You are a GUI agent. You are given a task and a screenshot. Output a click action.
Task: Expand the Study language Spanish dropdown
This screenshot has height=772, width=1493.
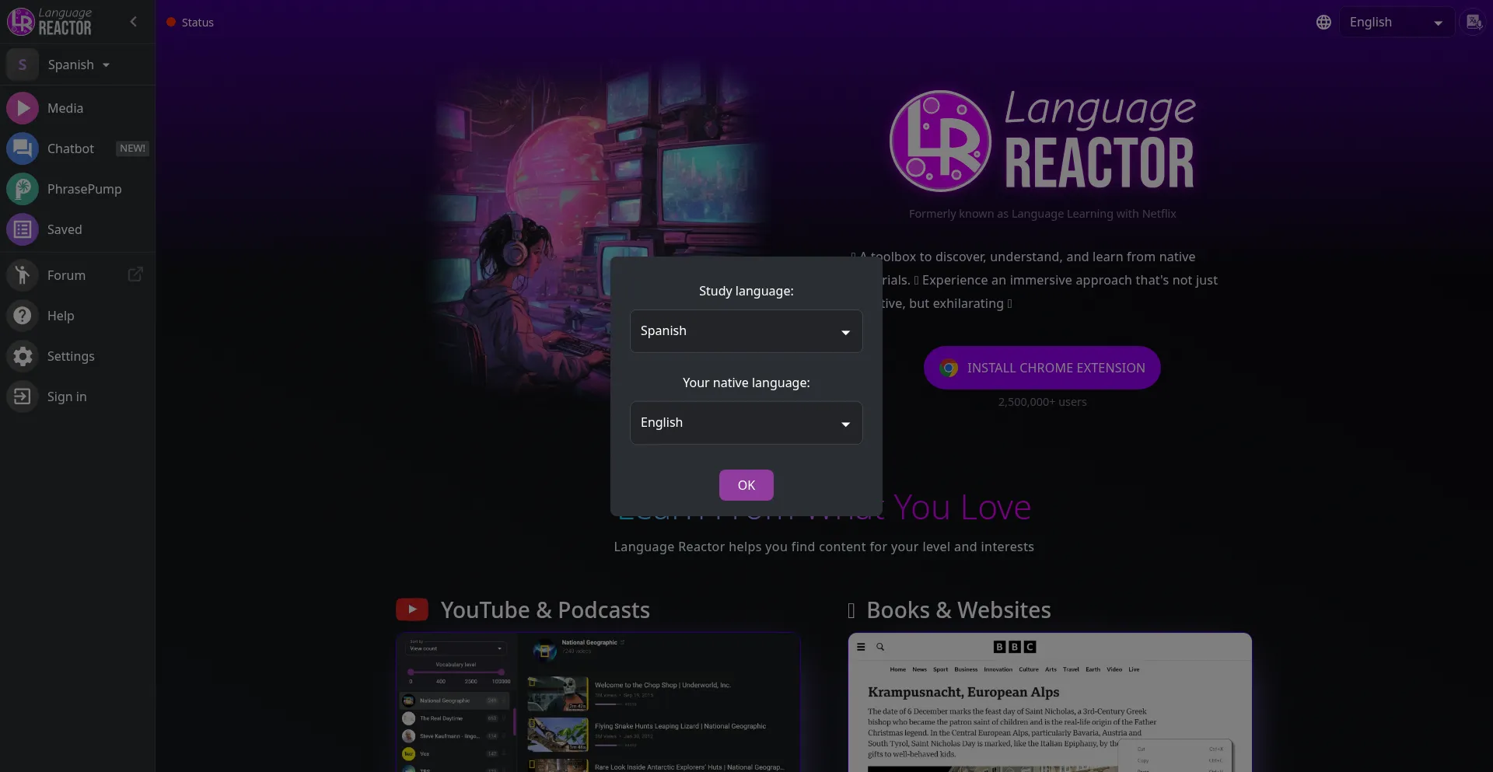click(746, 331)
